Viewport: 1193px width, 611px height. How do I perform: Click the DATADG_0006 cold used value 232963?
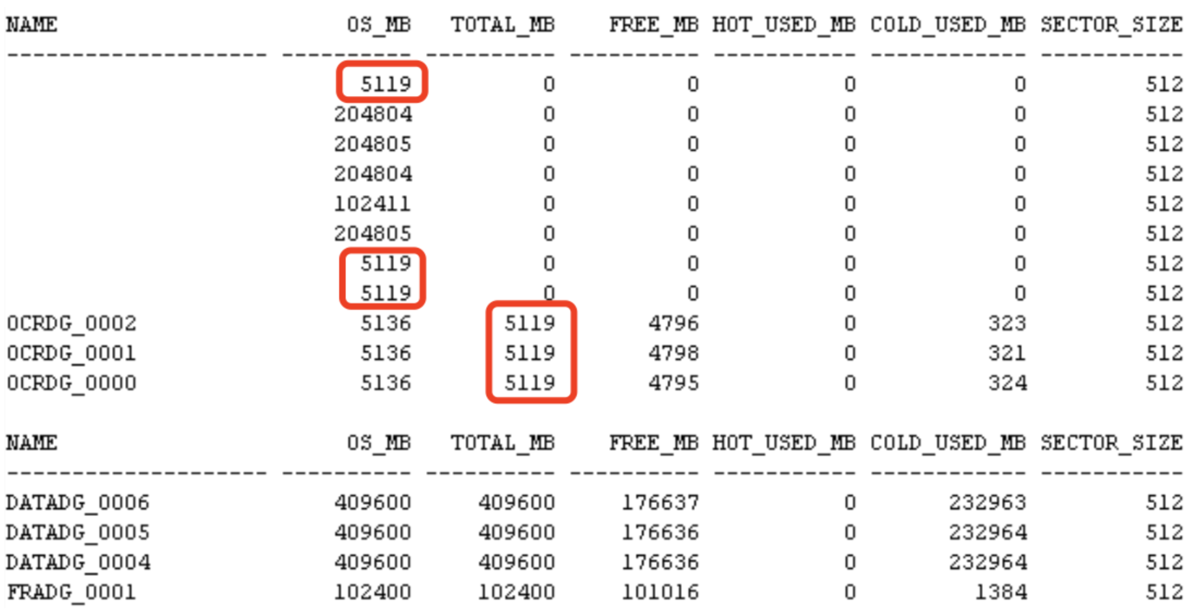[x=987, y=502]
